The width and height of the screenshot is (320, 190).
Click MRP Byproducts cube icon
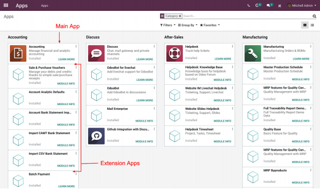(253, 177)
